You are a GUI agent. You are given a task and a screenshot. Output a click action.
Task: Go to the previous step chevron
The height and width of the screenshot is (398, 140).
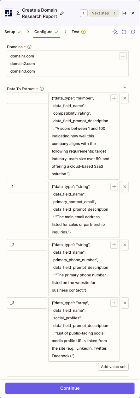(x=84, y=13)
